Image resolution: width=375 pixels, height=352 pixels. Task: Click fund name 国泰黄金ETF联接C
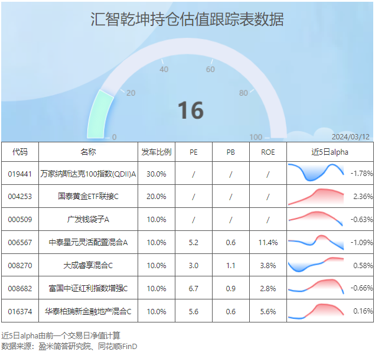tap(88, 196)
